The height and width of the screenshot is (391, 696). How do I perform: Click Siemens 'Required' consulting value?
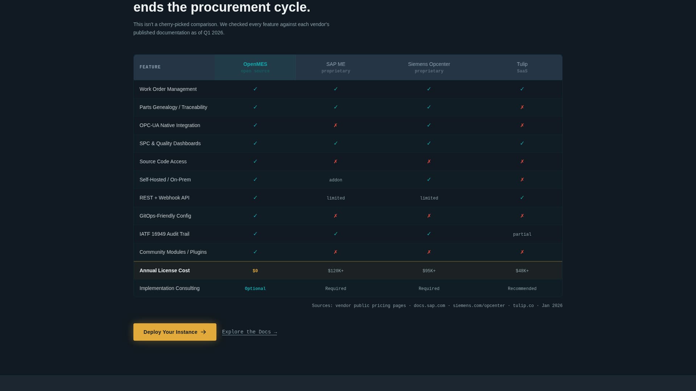(429, 289)
